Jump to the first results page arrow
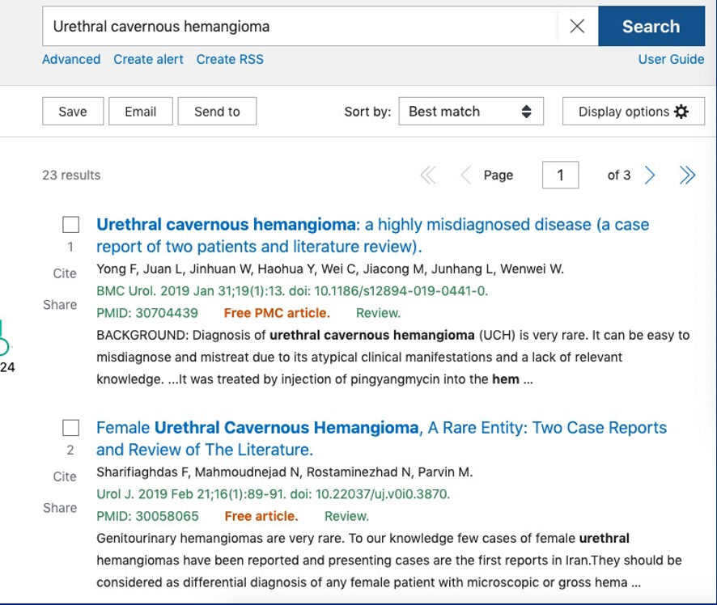This screenshot has height=605, width=717. pos(428,175)
